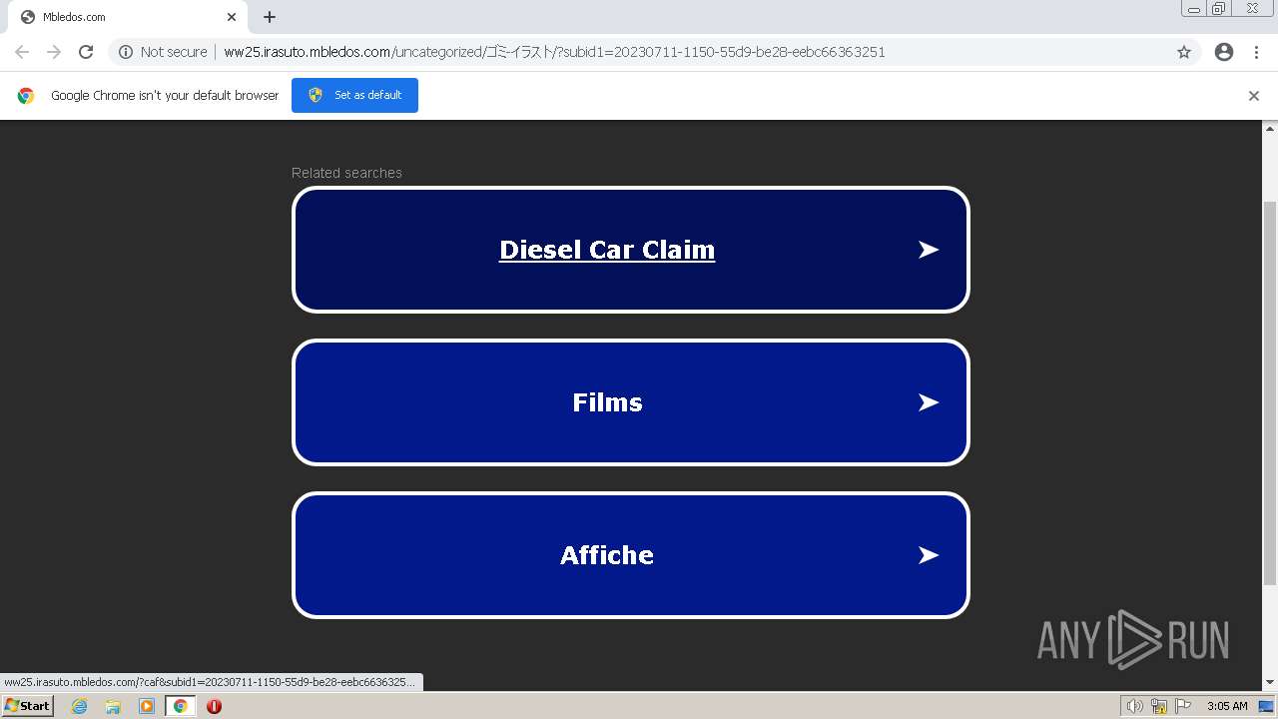The width and height of the screenshot is (1278, 719).
Task: View site information via Not secure icon
Action: pos(163,52)
